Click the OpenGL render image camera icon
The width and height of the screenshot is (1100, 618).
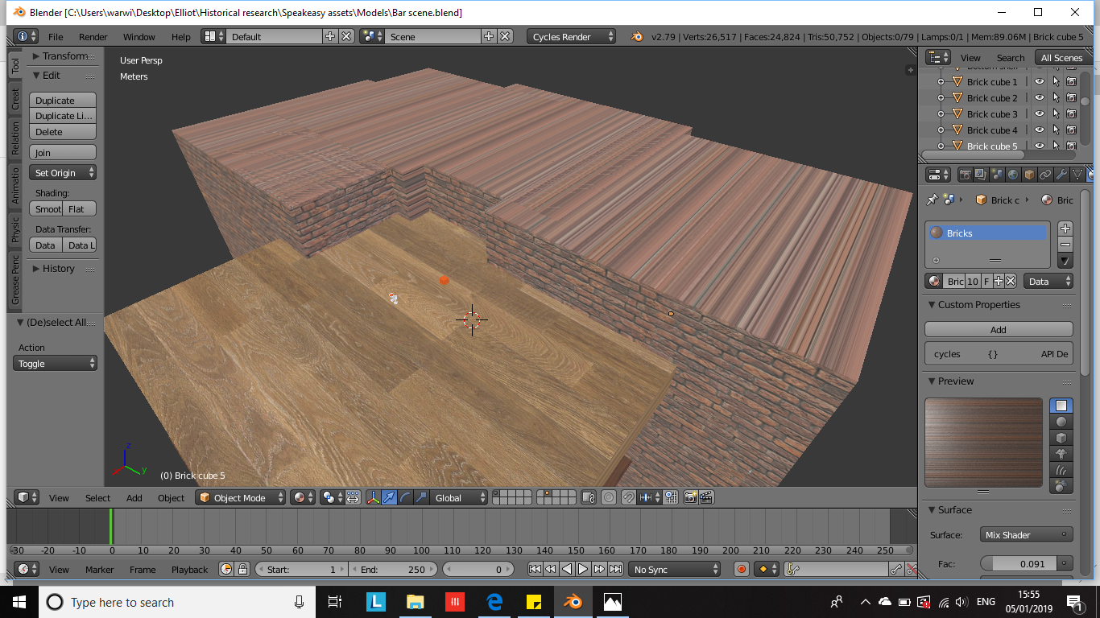click(x=690, y=498)
